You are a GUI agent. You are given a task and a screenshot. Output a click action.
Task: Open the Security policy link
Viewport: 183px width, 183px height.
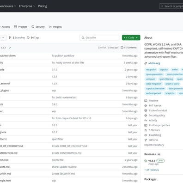[x=157, y=116]
